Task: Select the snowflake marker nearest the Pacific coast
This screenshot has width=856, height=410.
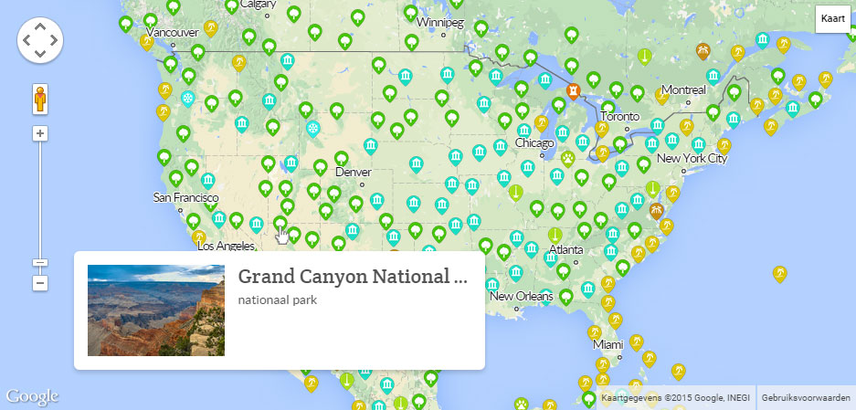Action: [x=188, y=99]
